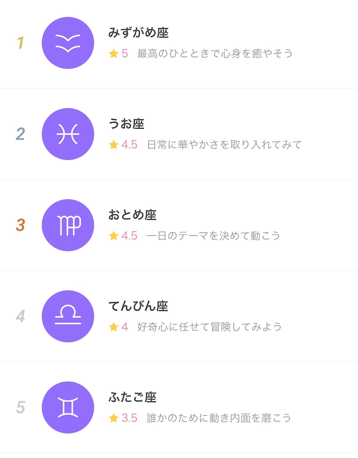Click the gold rank number 1
The width and height of the screenshot is (358, 458).
20,43
